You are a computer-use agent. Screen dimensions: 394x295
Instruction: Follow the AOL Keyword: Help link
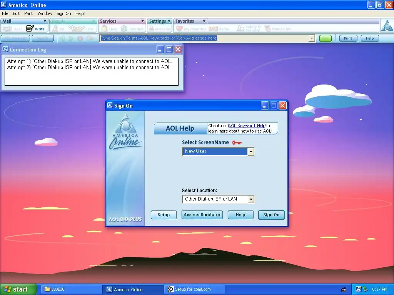click(x=247, y=126)
